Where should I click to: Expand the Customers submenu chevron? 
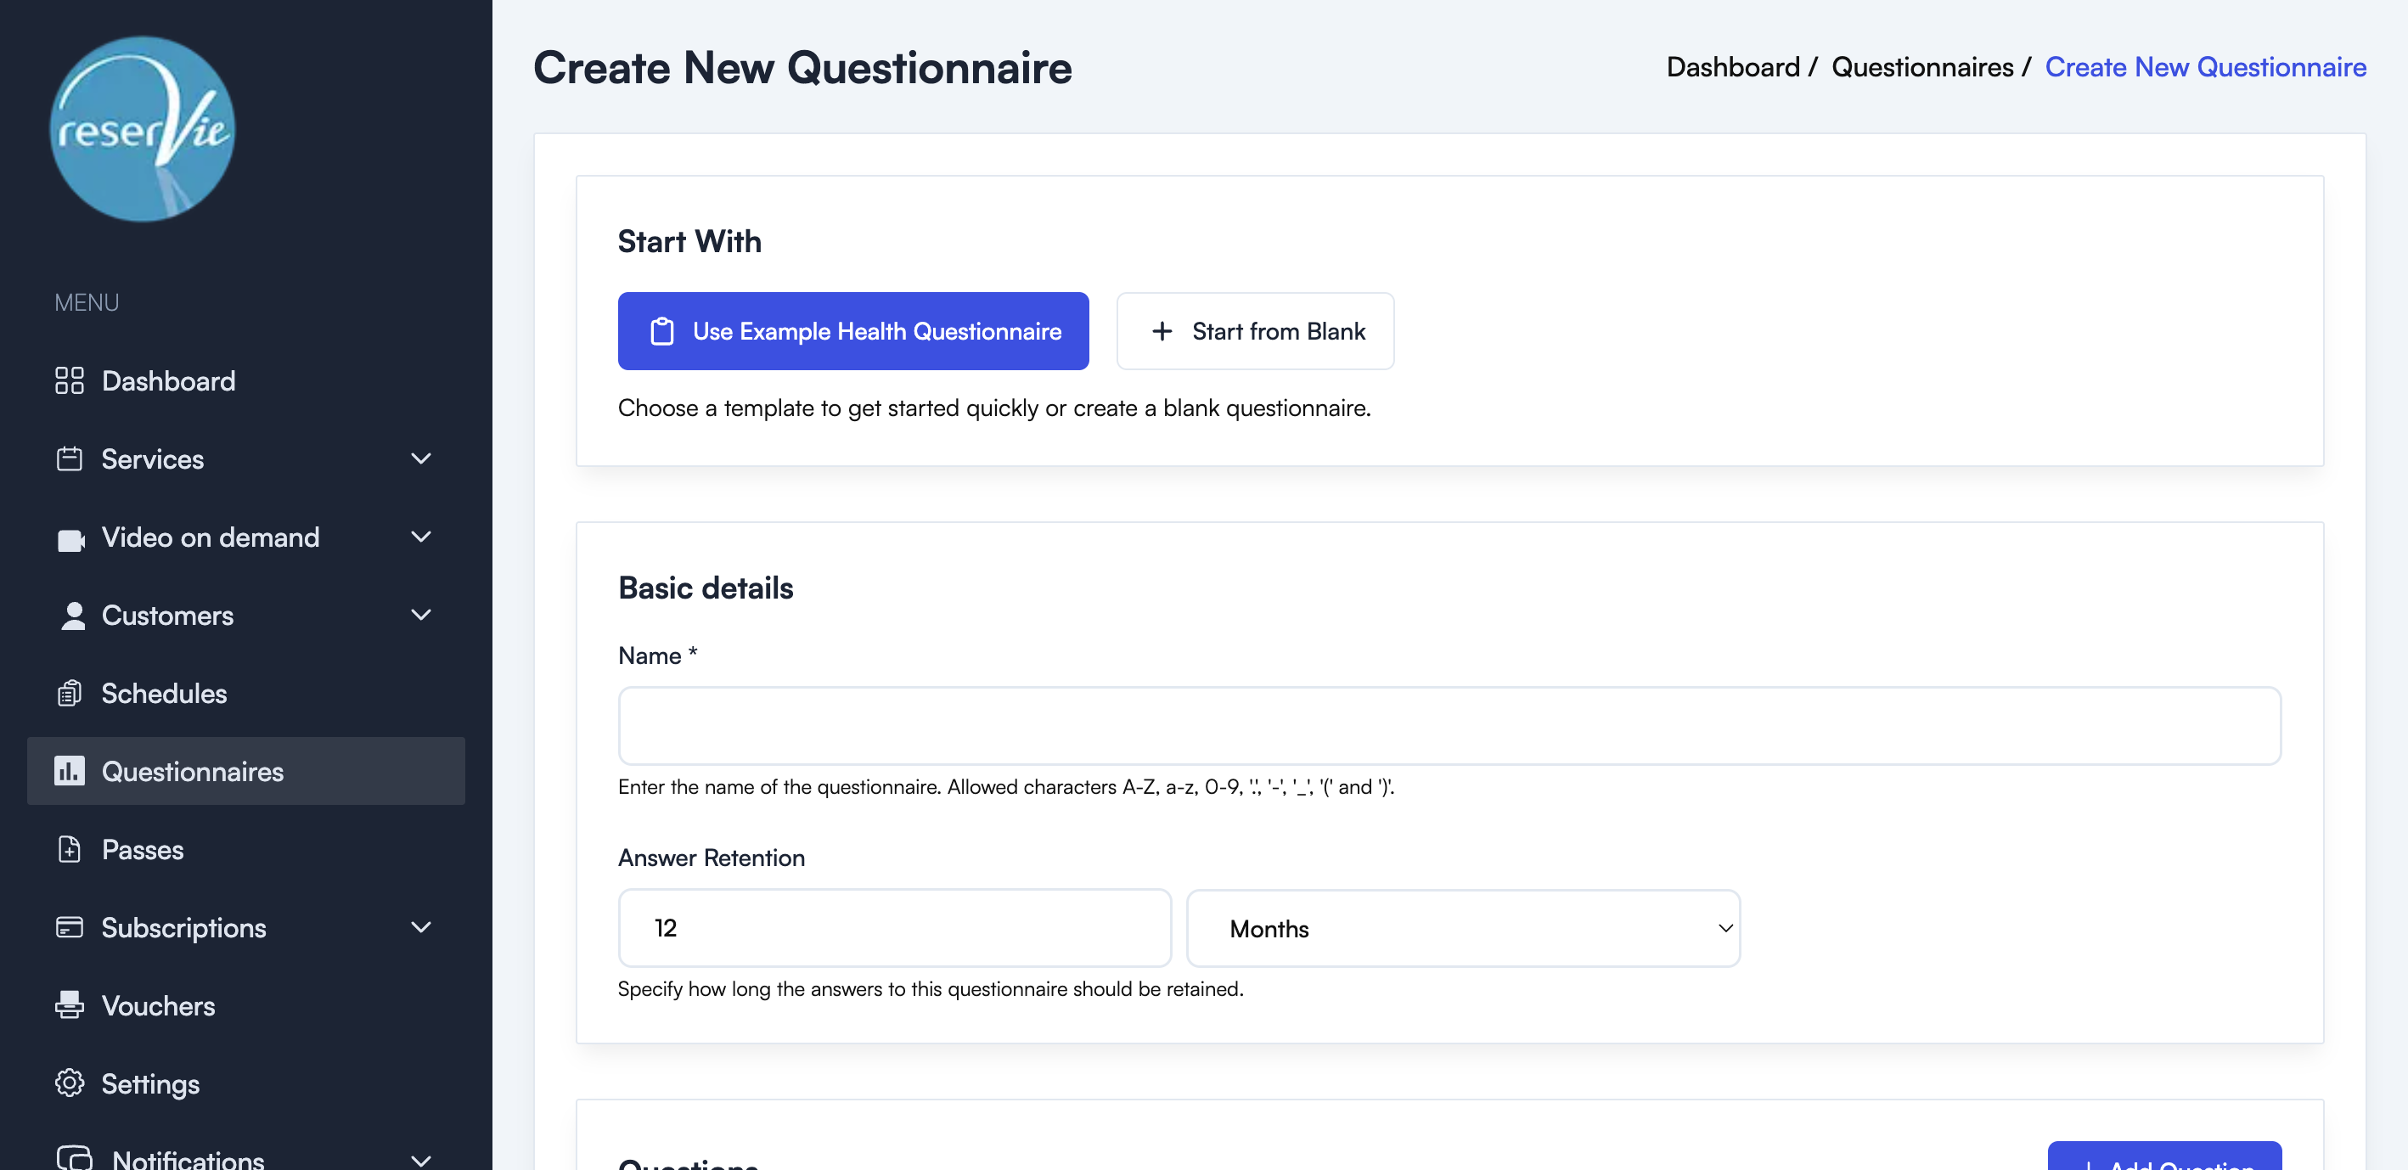(420, 615)
